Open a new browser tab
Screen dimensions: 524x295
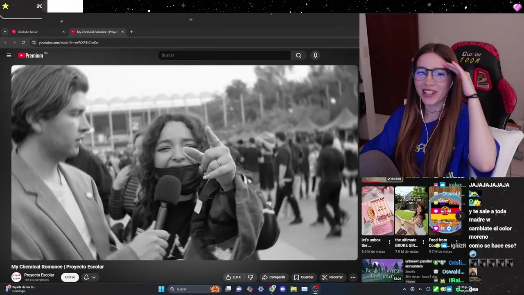pos(131,32)
